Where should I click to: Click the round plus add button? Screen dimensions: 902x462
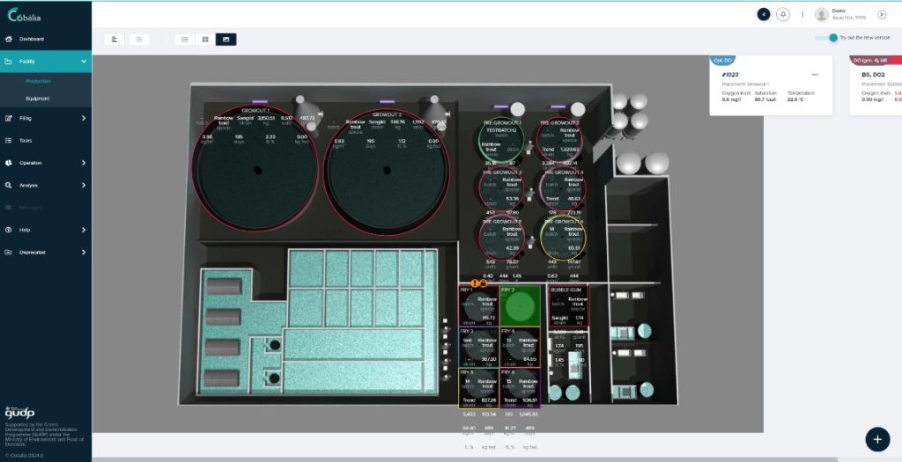(x=876, y=438)
